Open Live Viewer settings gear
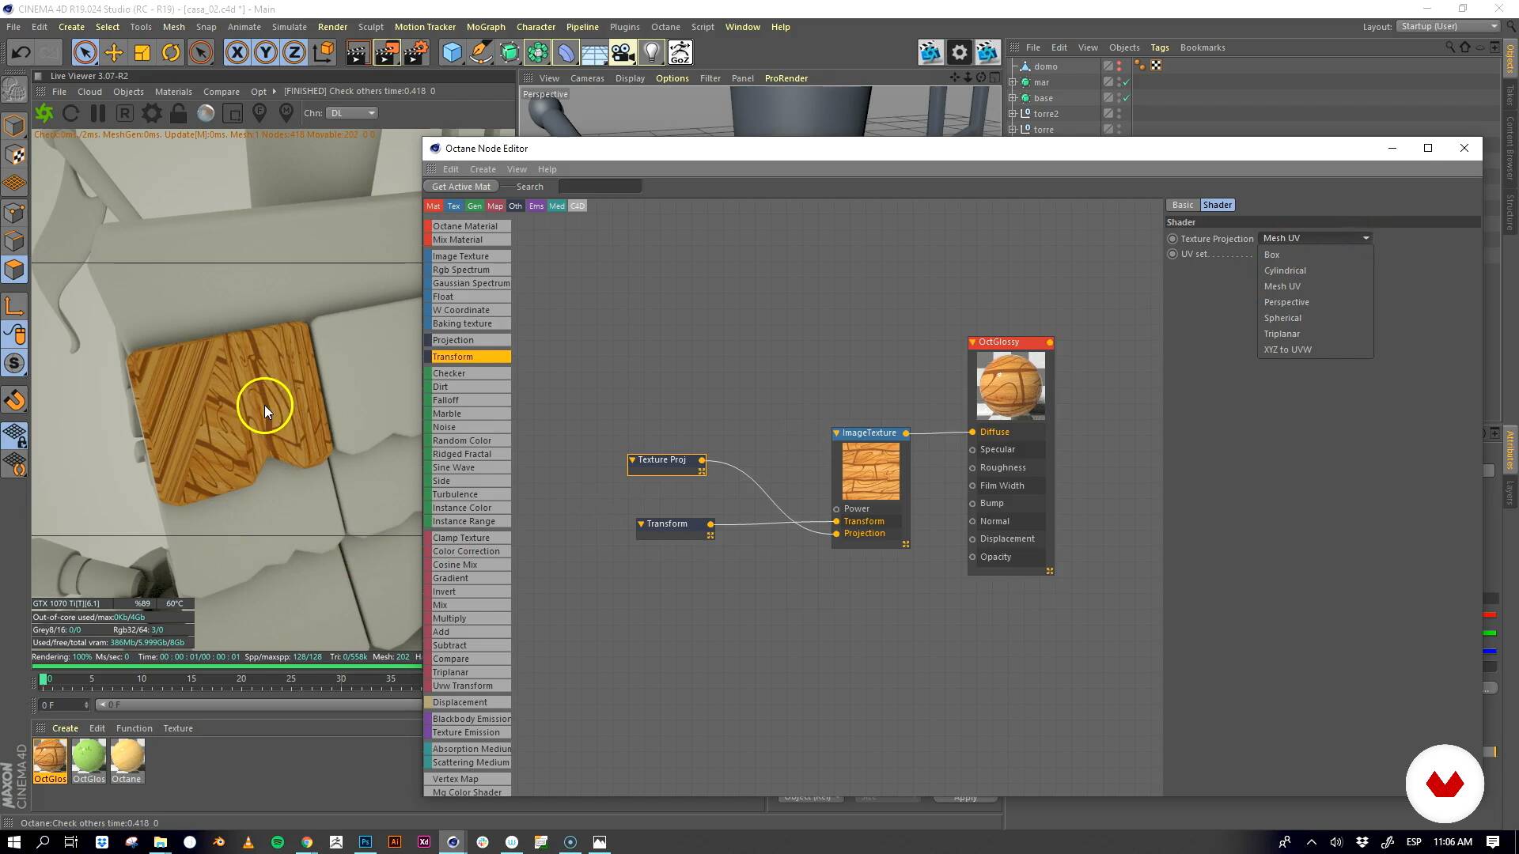Viewport: 1519px width, 854px height. click(x=151, y=113)
